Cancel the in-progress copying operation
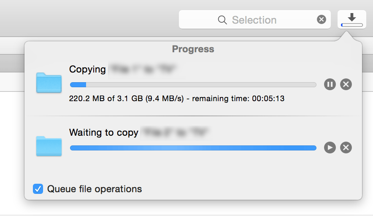 [x=346, y=84]
